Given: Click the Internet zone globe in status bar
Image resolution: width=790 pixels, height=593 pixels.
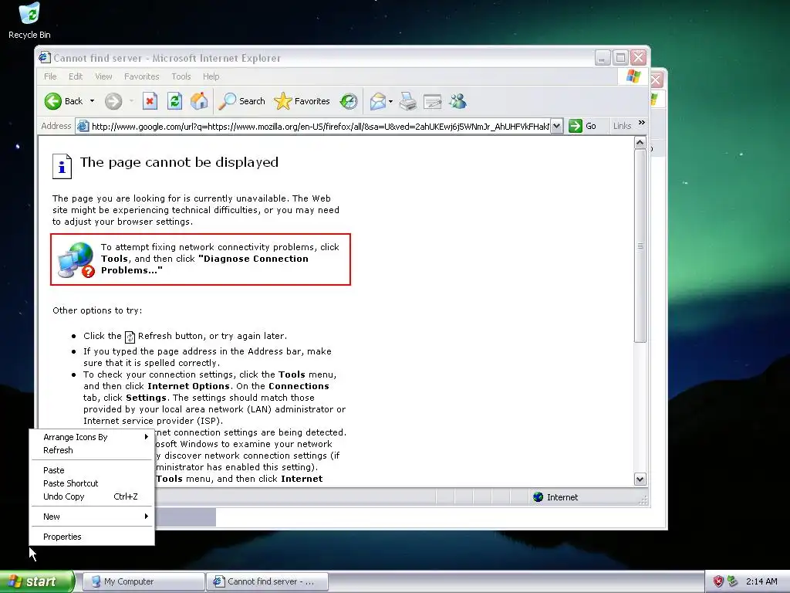Looking at the screenshot, I should pyautogui.click(x=538, y=497).
